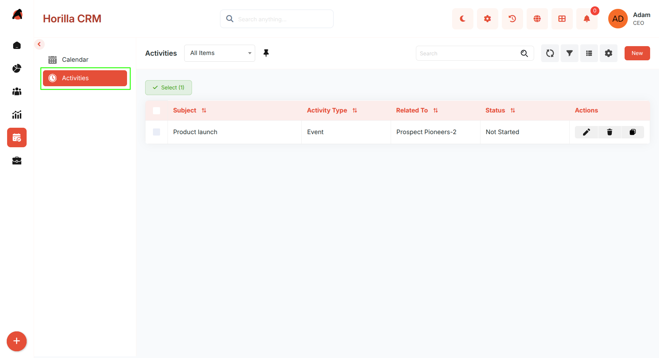Open the AD user avatar menu

coord(618,19)
